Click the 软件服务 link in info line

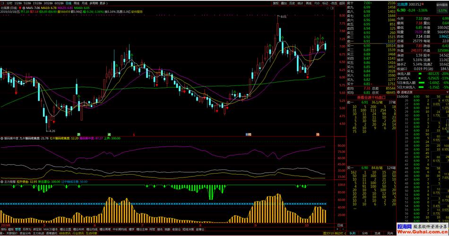point(137,12)
